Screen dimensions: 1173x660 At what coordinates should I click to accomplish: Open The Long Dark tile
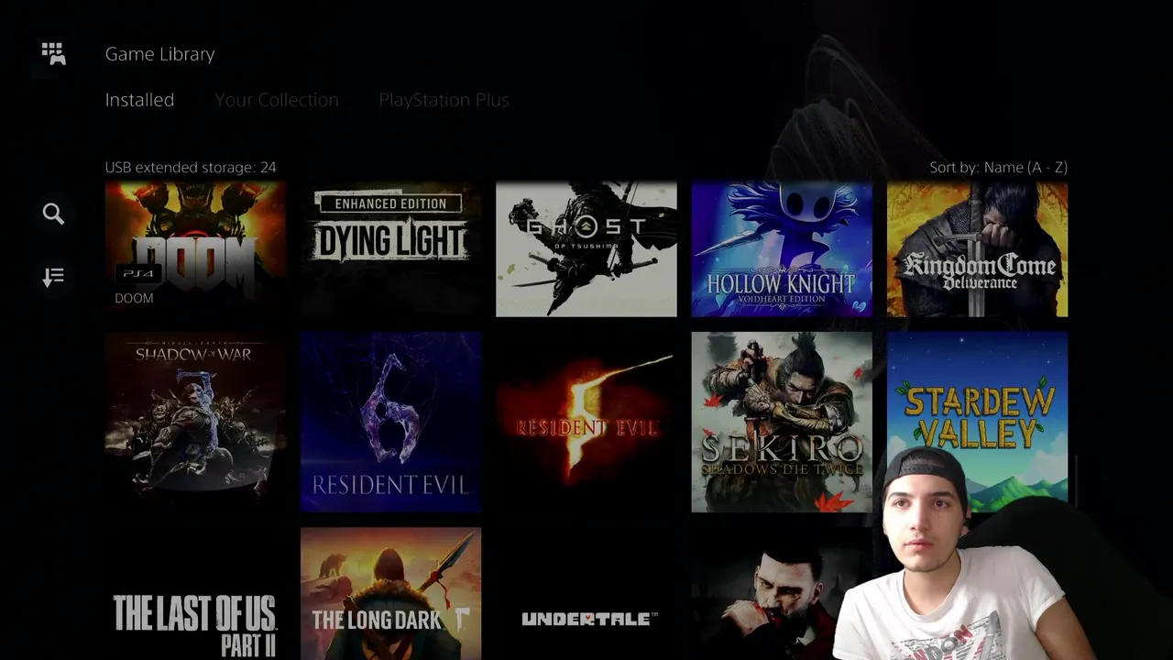coord(390,594)
